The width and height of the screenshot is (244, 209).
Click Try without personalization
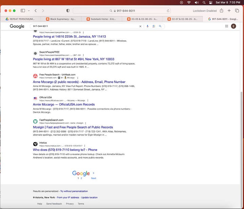point(74,191)
